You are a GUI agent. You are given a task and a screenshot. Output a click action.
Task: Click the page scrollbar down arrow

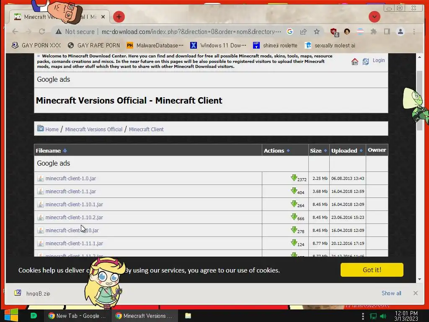[x=419, y=279]
